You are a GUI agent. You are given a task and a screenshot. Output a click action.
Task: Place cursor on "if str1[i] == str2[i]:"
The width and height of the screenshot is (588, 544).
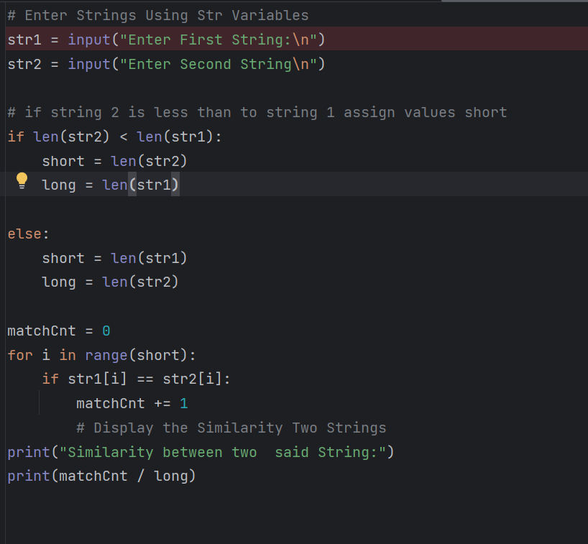[x=137, y=379]
